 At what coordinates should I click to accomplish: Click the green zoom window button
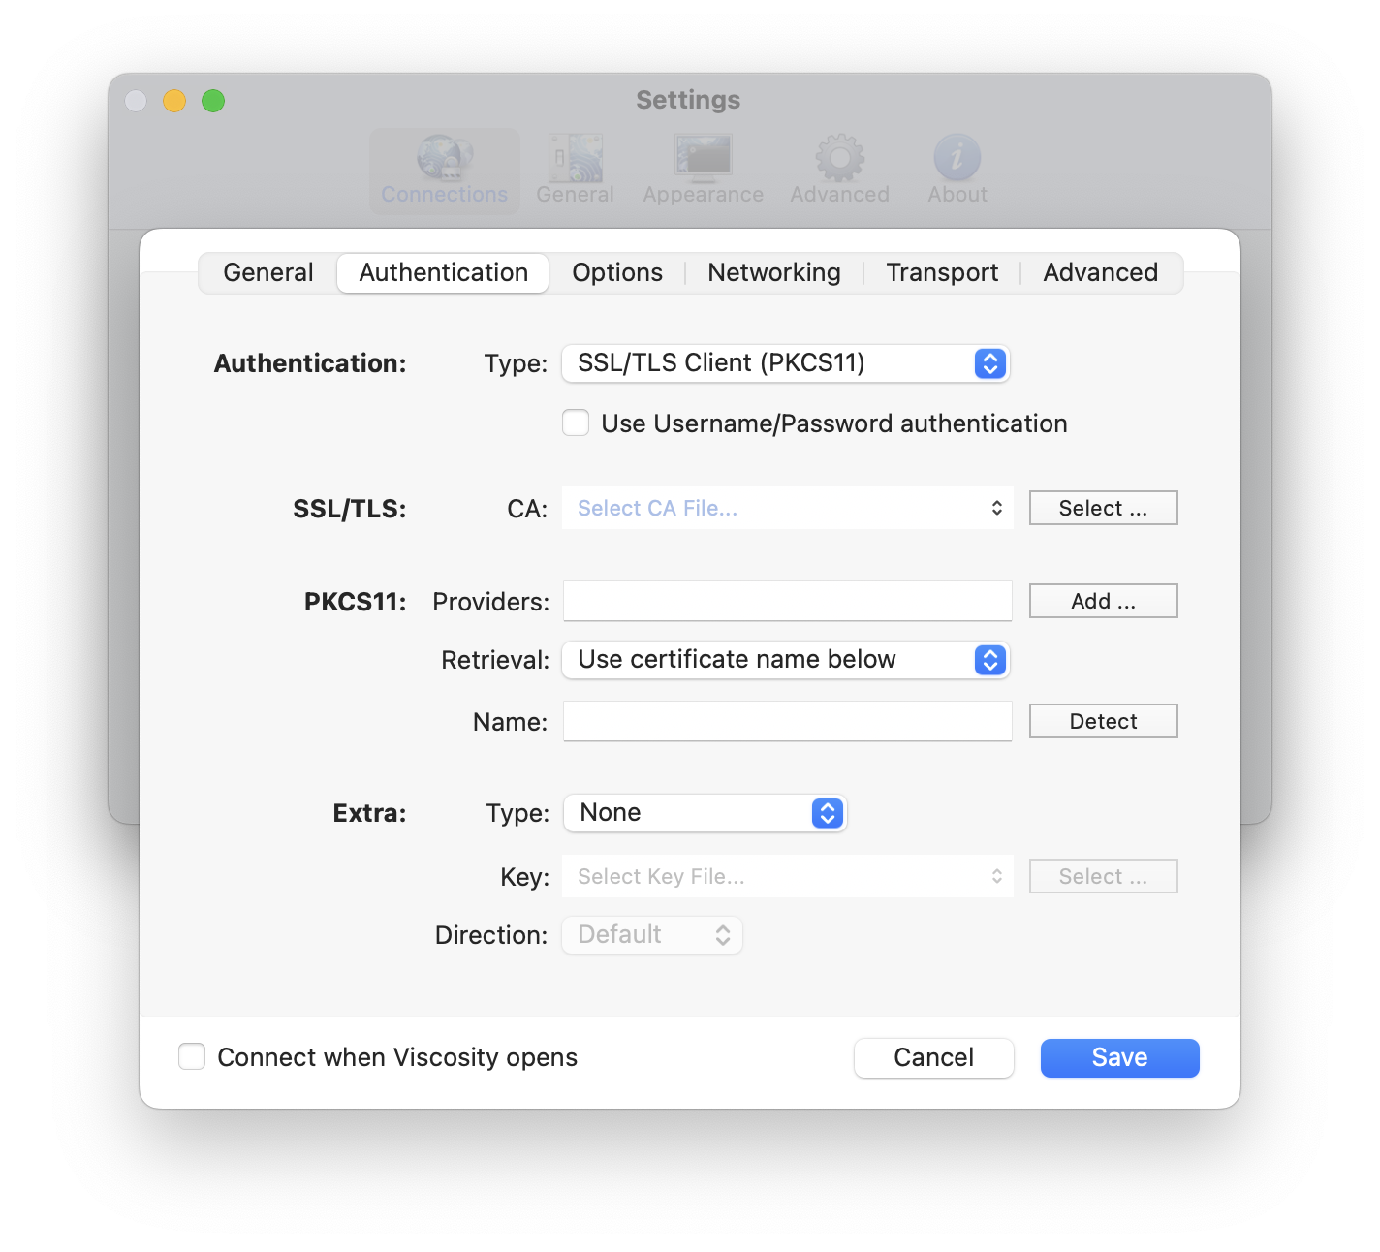(x=213, y=101)
